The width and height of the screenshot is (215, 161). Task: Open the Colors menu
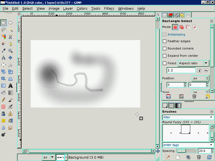[x=82, y=9]
